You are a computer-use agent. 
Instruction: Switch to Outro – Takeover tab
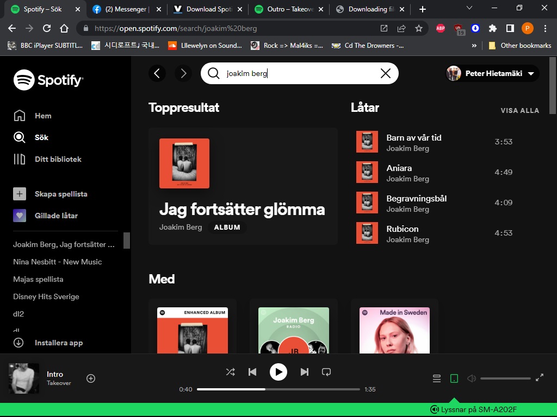pyautogui.click(x=289, y=9)
